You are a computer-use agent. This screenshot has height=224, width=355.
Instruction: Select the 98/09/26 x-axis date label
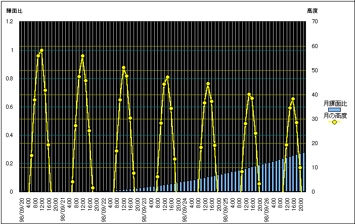point(267,209)
